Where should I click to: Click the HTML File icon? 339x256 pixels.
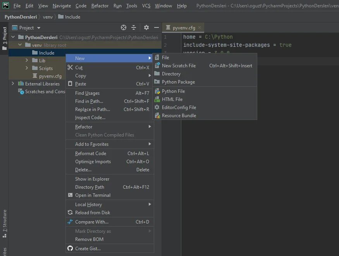(157, 99)
